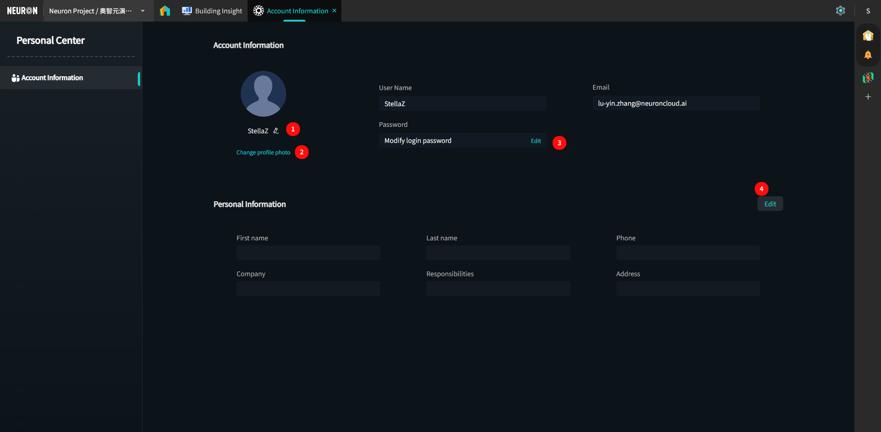Click the profile avatar picture
Viewport: 881px width, 432px height.
pos(263,94)
